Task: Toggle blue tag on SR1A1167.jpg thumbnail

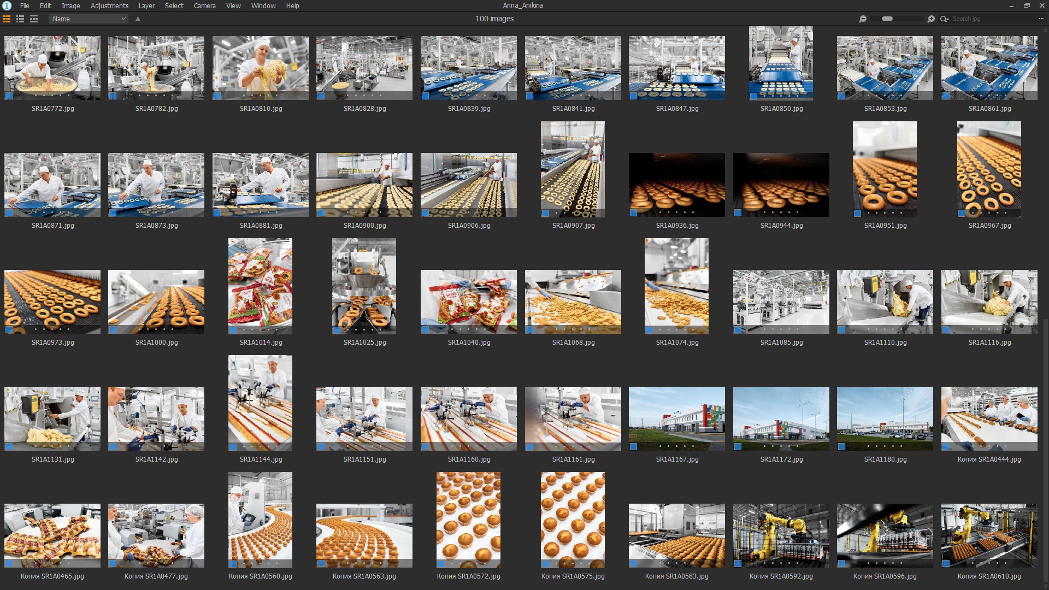Action: coord(633,446)
